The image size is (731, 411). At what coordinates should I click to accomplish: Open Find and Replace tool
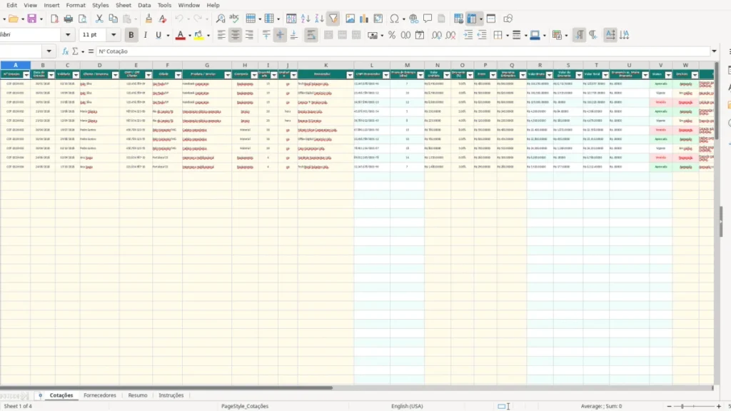(x=221, y=19)
